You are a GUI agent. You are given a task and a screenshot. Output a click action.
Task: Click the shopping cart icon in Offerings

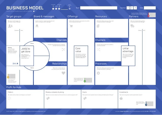pos(71,26)
